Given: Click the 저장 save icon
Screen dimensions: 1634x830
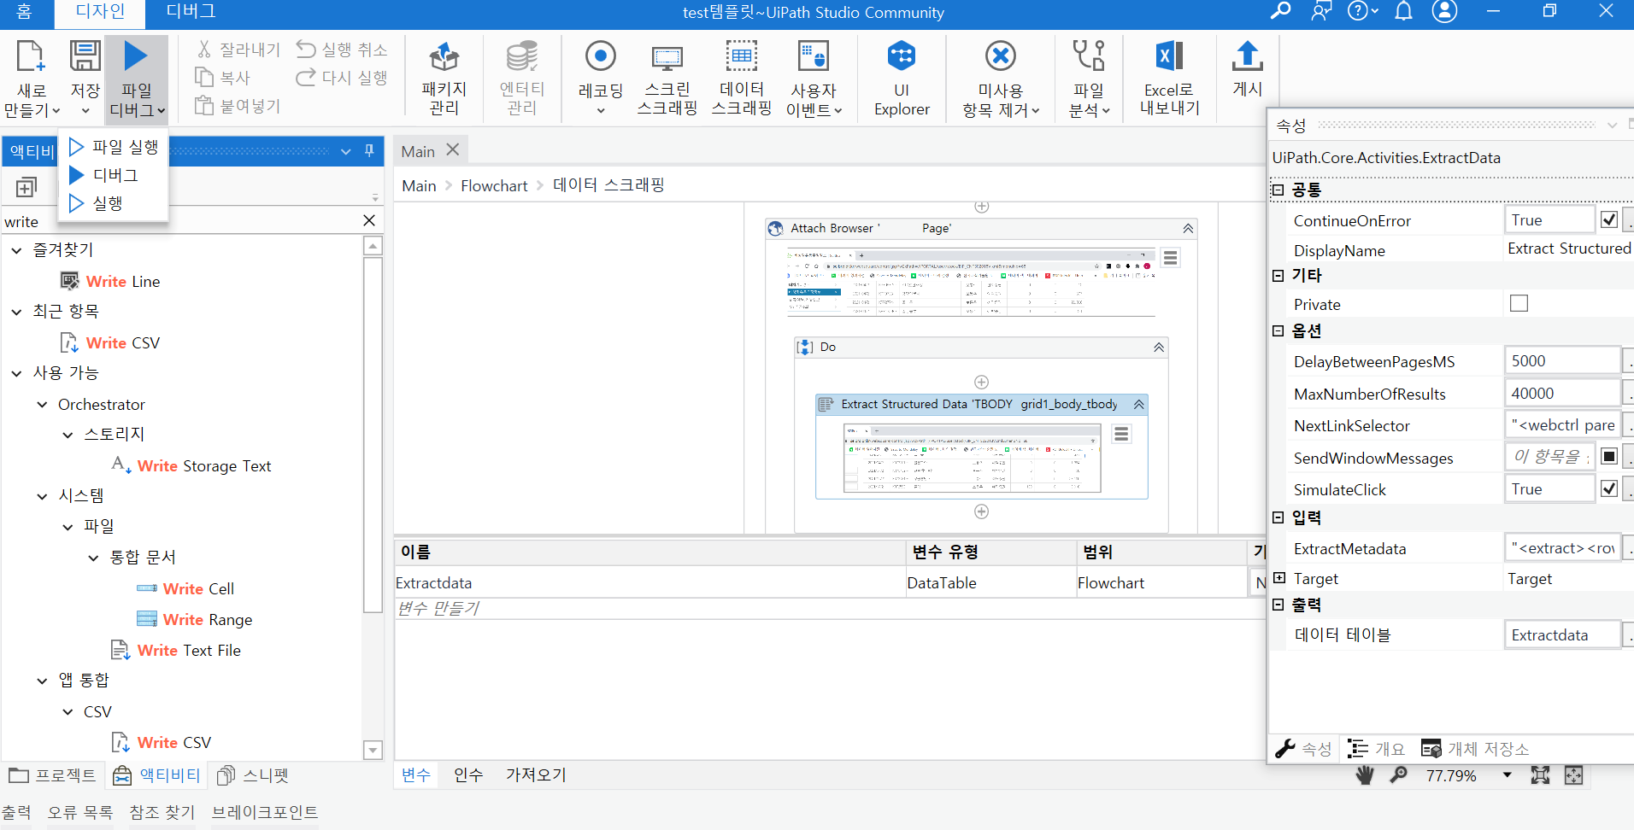Looking at the screenshot, I should tap(85, 56).
